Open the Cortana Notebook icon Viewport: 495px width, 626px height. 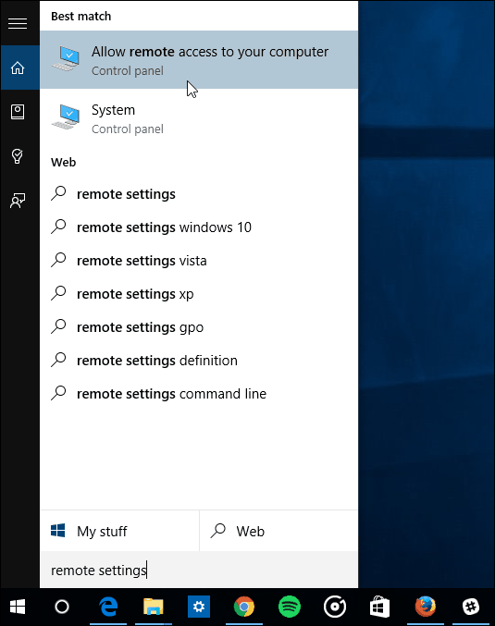point(18,112)
